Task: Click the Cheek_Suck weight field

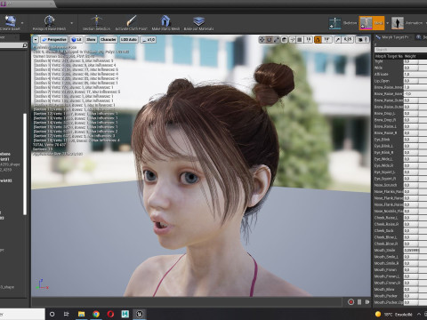Action: (x=415, y=231)
